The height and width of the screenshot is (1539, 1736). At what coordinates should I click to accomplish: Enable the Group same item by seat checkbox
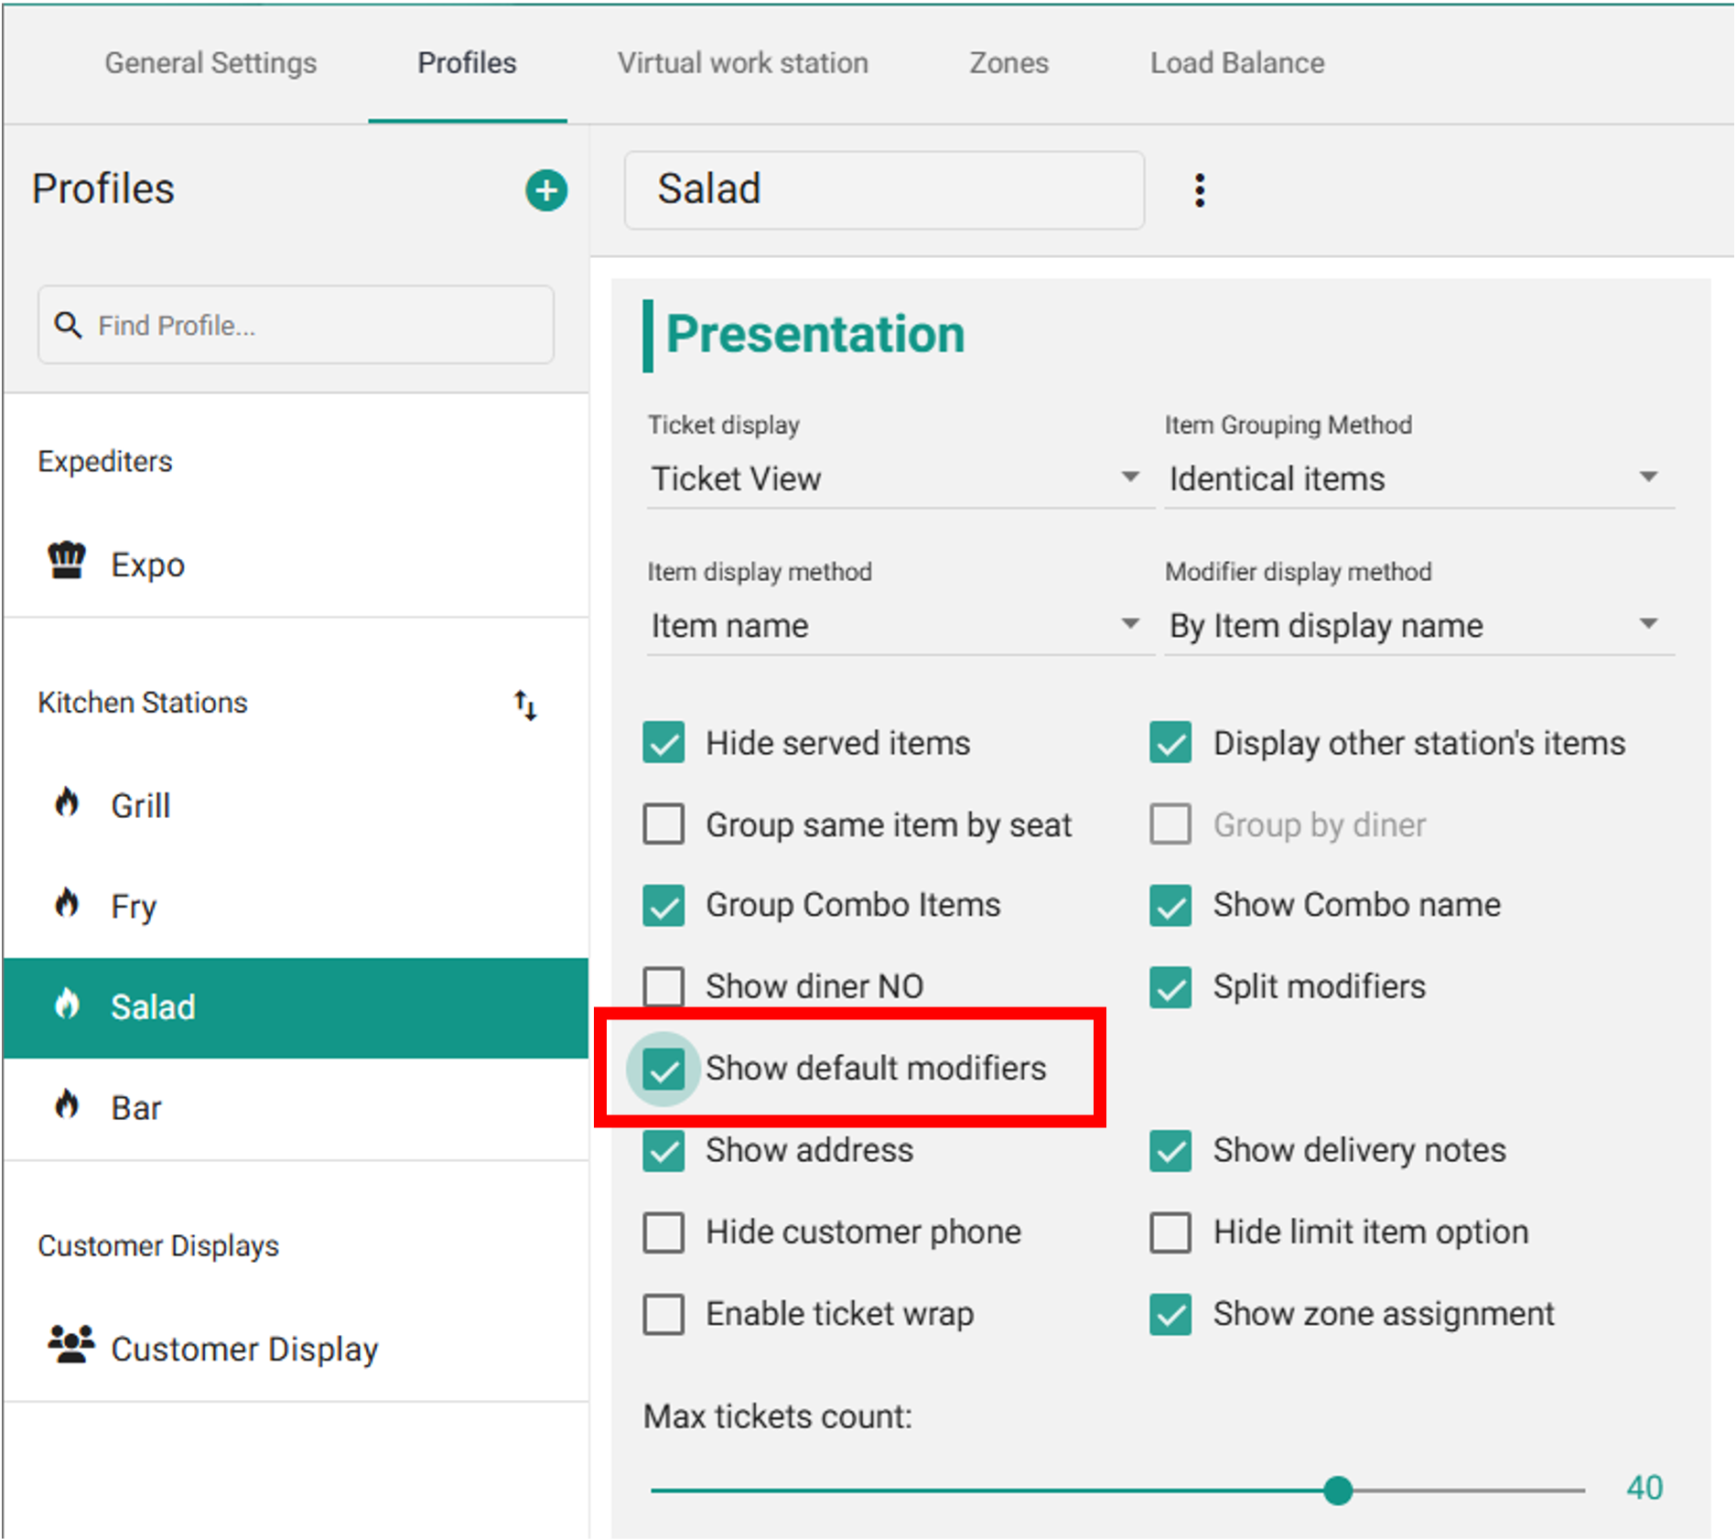pos(663,824)
